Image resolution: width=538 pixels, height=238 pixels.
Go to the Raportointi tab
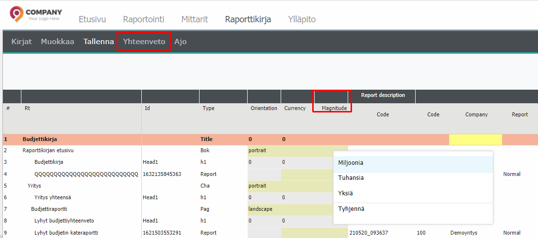pos(143,19)
